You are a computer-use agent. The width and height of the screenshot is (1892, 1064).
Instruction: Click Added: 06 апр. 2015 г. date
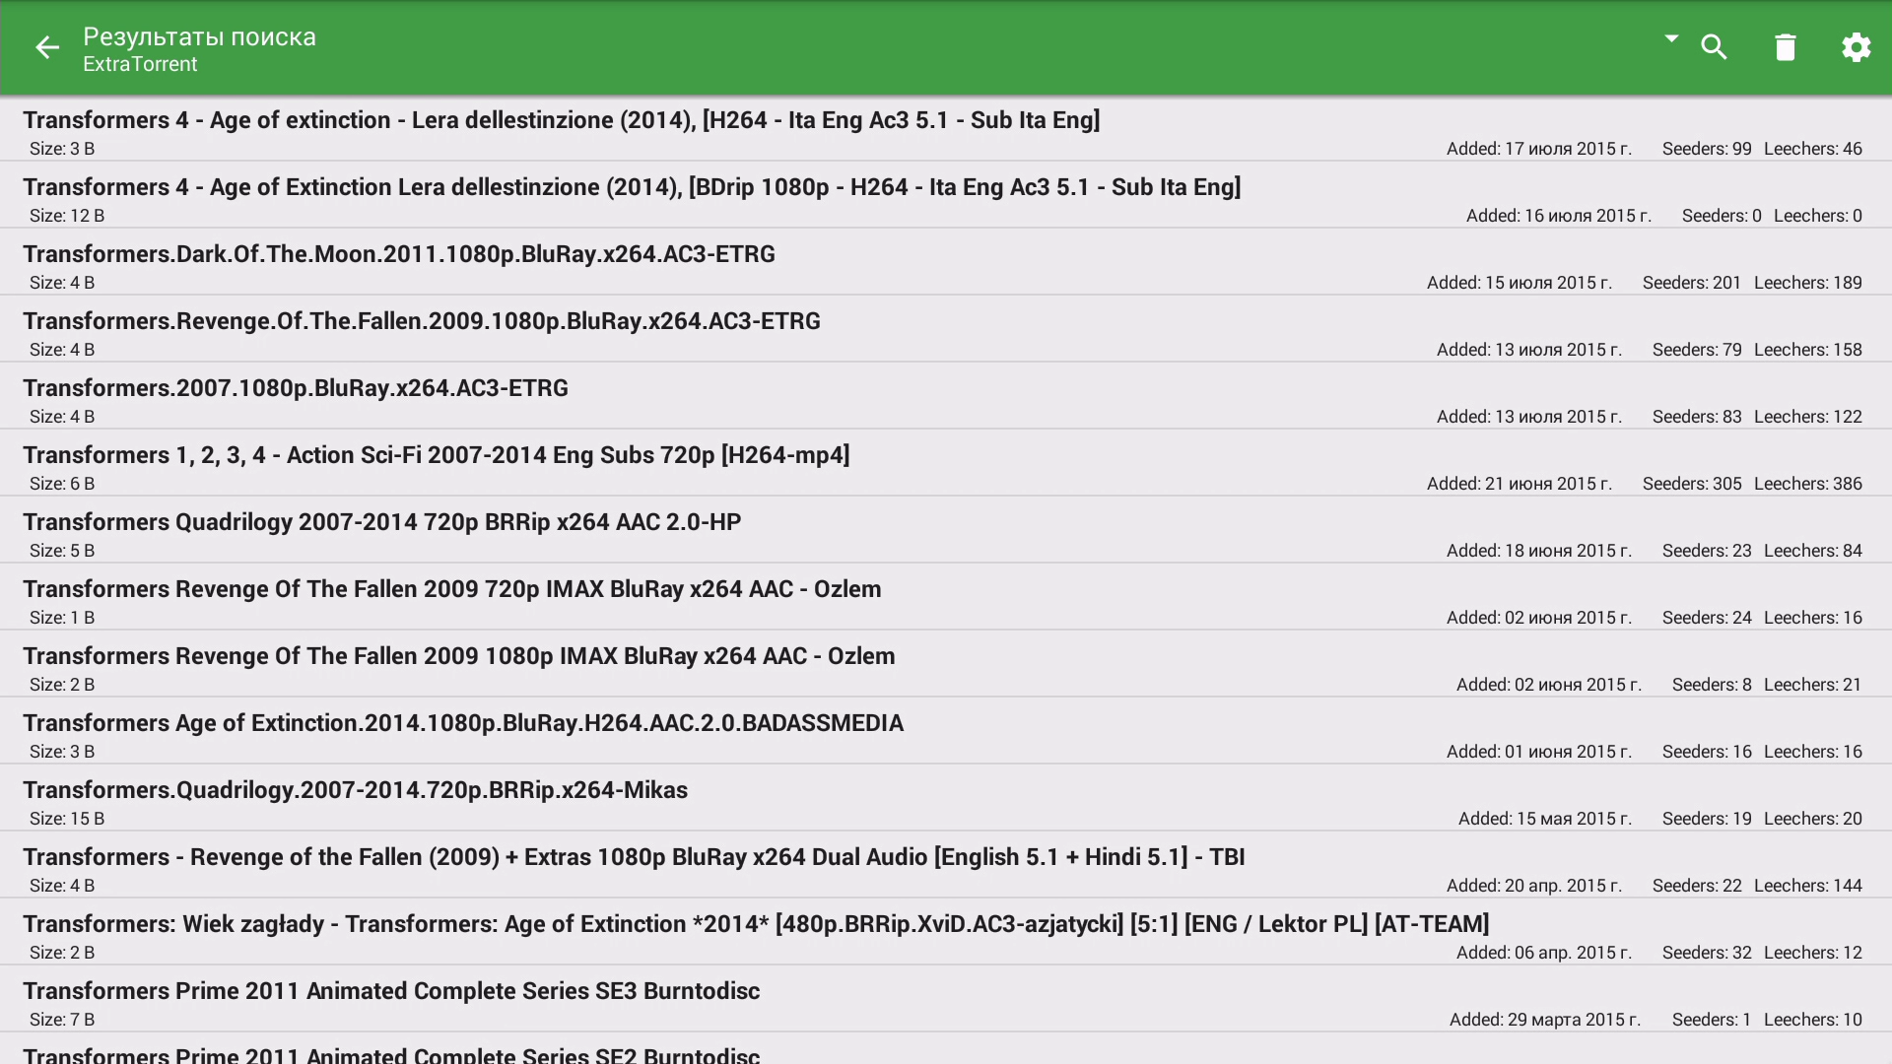1544,953
